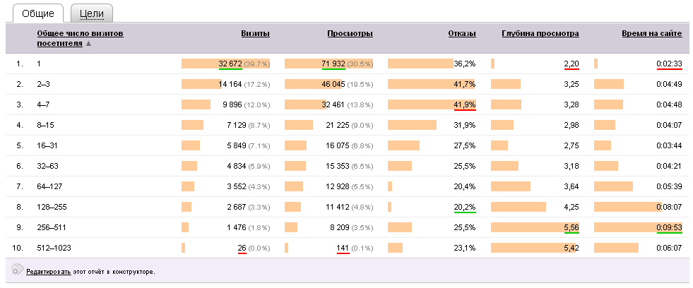The width and height of the screenshot is (693, 288).
Task: Switch to the Цели tab
Action: click(92, 13)
